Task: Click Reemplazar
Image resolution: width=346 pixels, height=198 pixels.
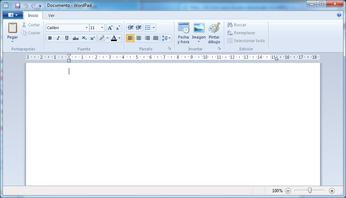Action: click(241, 33)
